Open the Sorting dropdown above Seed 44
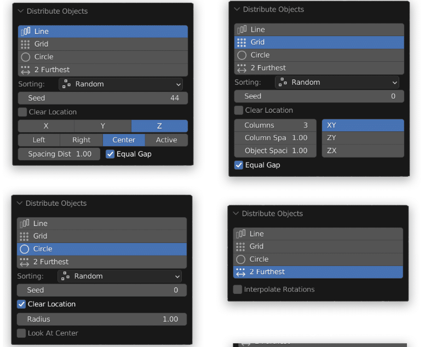 click(x=120, y=84)
